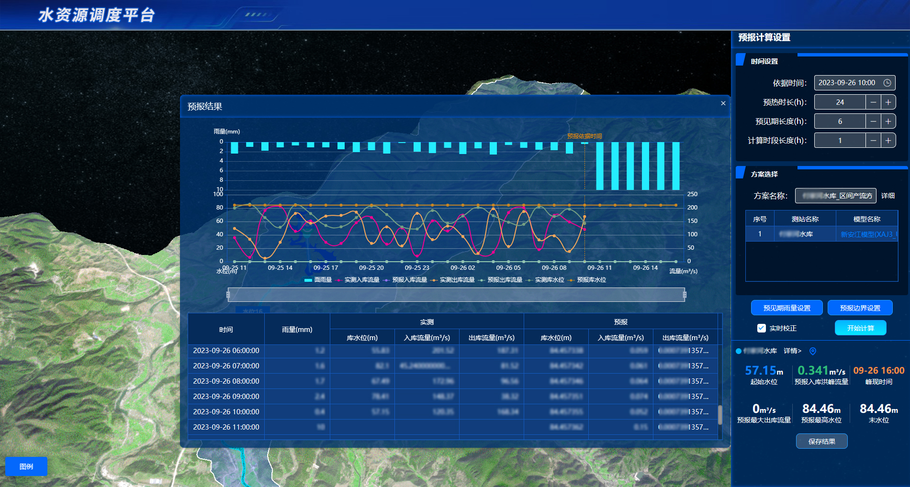Toggle 面雨量 series in chart legend

tap(318, 280)
